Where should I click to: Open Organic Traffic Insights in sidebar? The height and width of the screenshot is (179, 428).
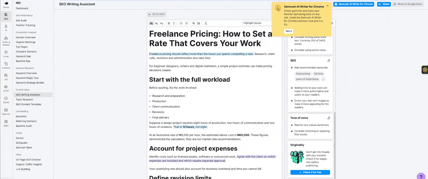click(x=29, y=164)
